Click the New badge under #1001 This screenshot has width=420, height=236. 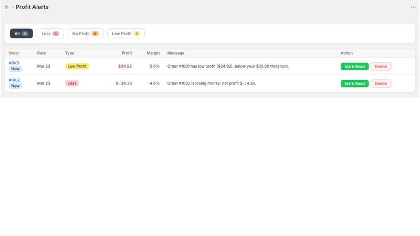tap(15, 69)
